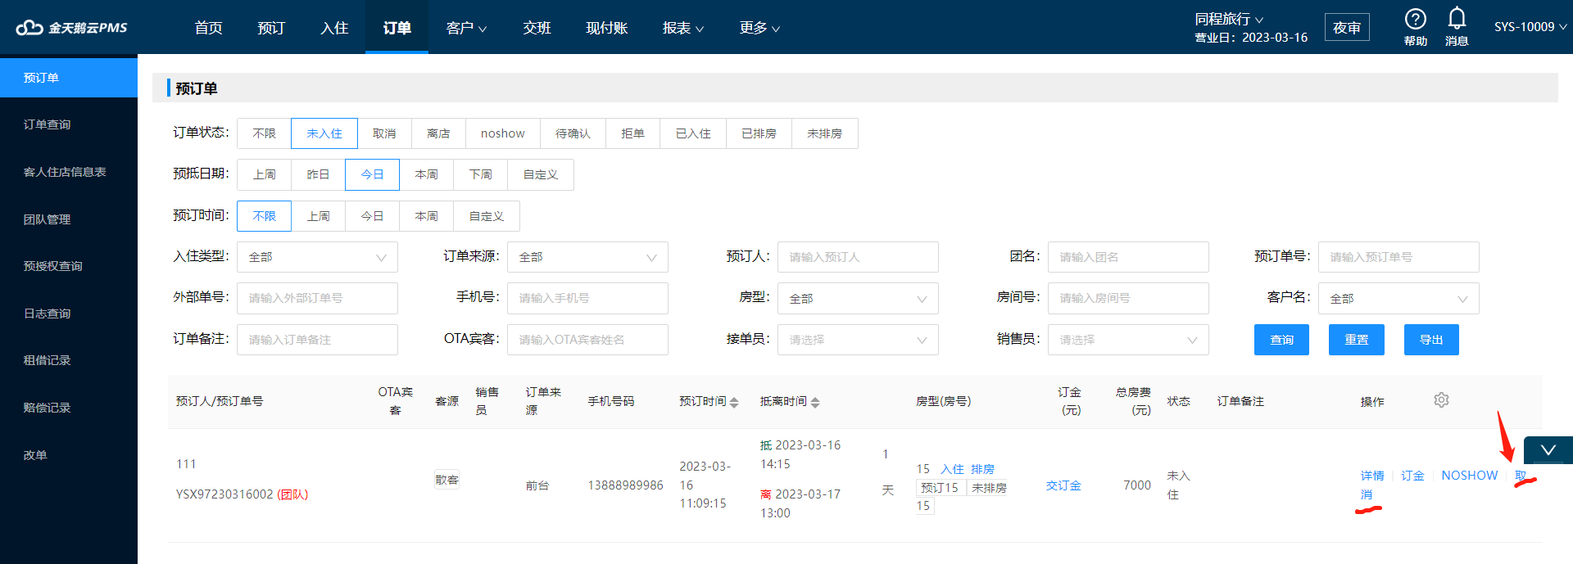Go to the 现付账 tab
Image resolution: width=1573 pixels, height=564 pixels.
[x=607, y=28]
